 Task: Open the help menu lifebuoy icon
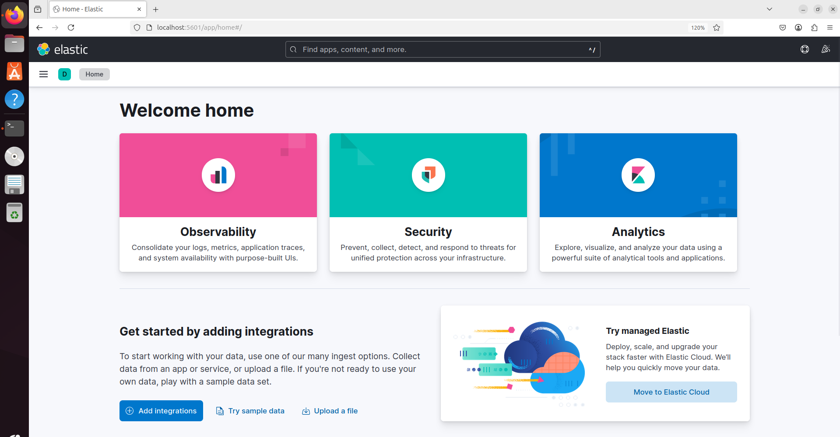805,49
